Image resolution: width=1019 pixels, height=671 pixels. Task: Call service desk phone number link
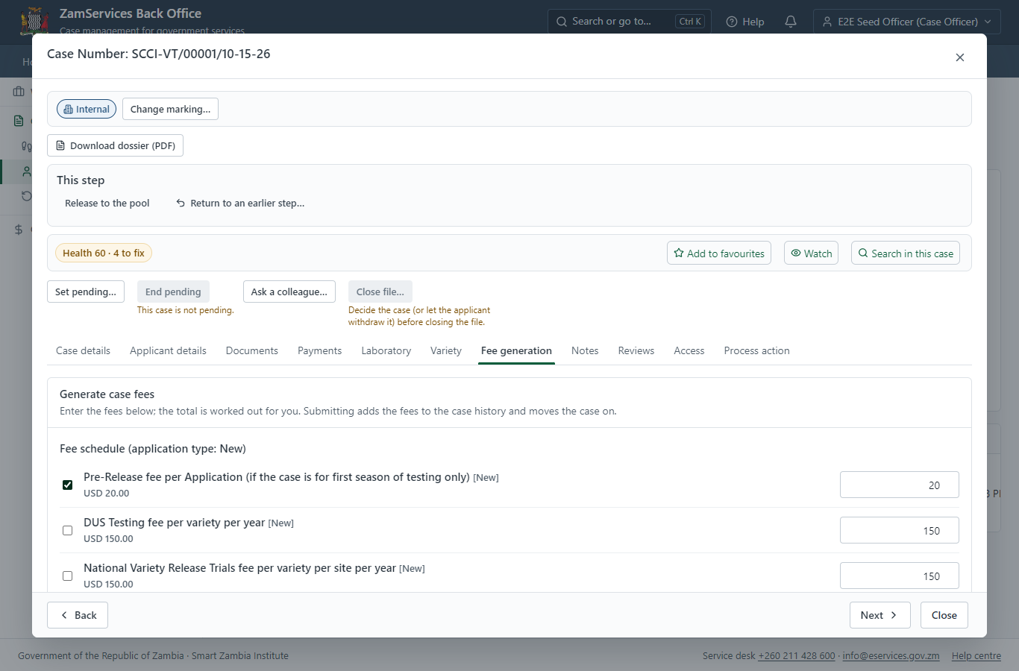pos(797,656)
